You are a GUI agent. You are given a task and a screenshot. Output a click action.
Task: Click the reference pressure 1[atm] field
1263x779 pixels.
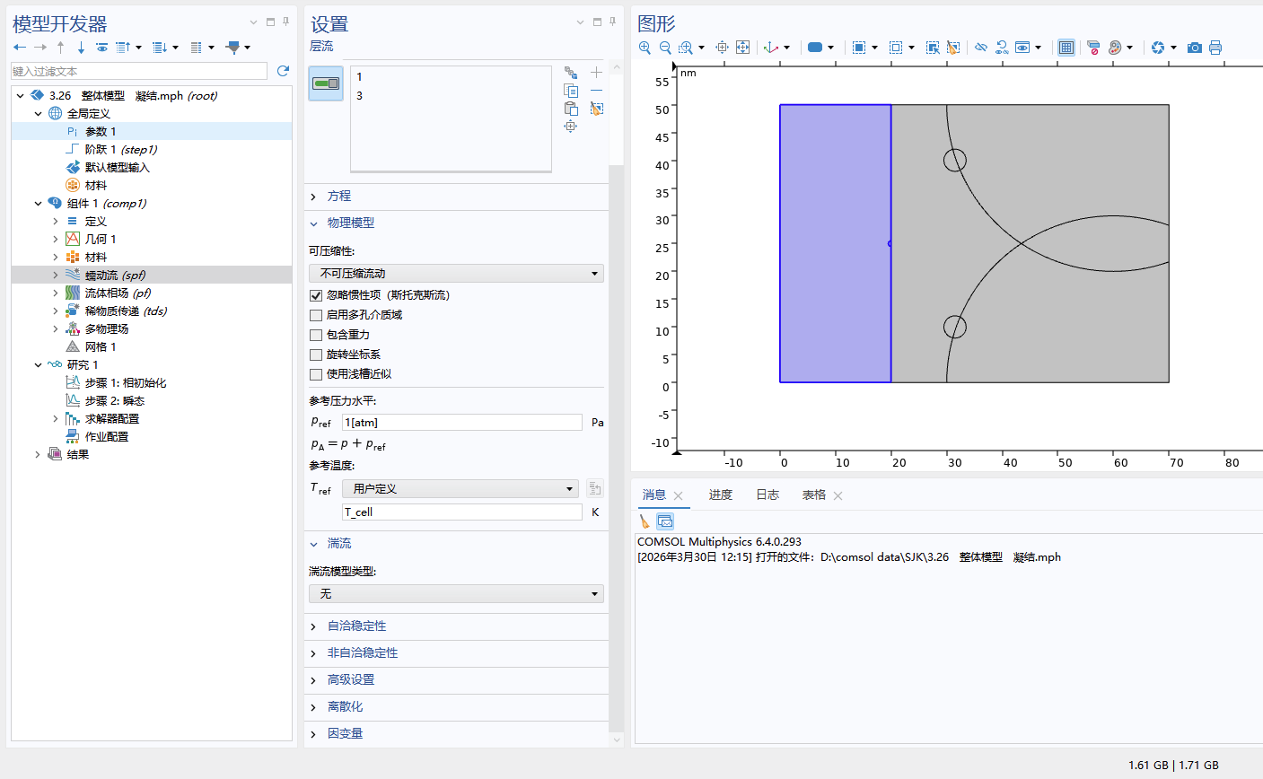point(462,422)
